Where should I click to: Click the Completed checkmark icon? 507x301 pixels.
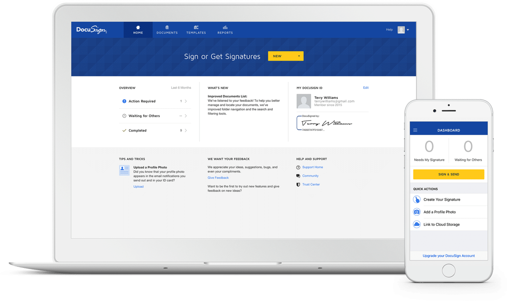124,130
